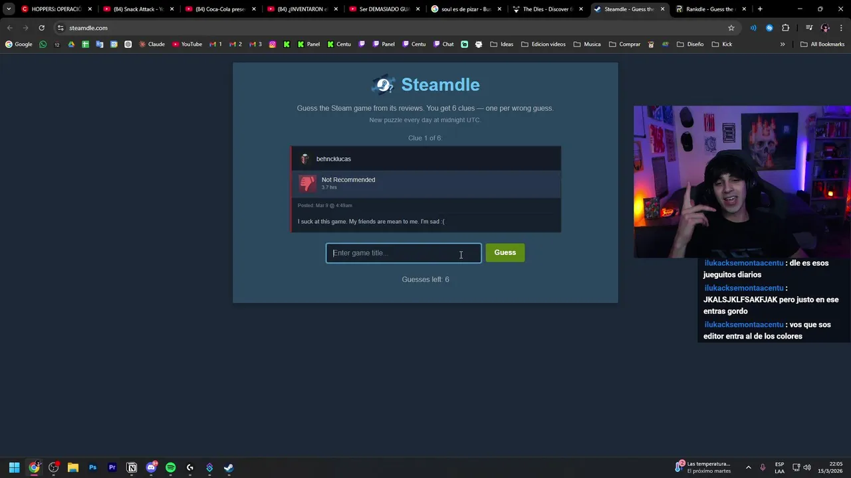
Task: Show more bookmarks chevron
Action: [x=783, y=44]
